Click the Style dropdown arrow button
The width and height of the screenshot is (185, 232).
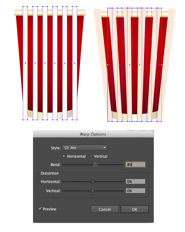pos(105,148)
